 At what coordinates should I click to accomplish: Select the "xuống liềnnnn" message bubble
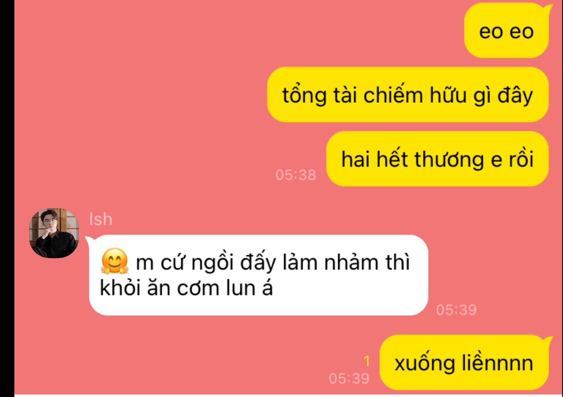point(464,363)
